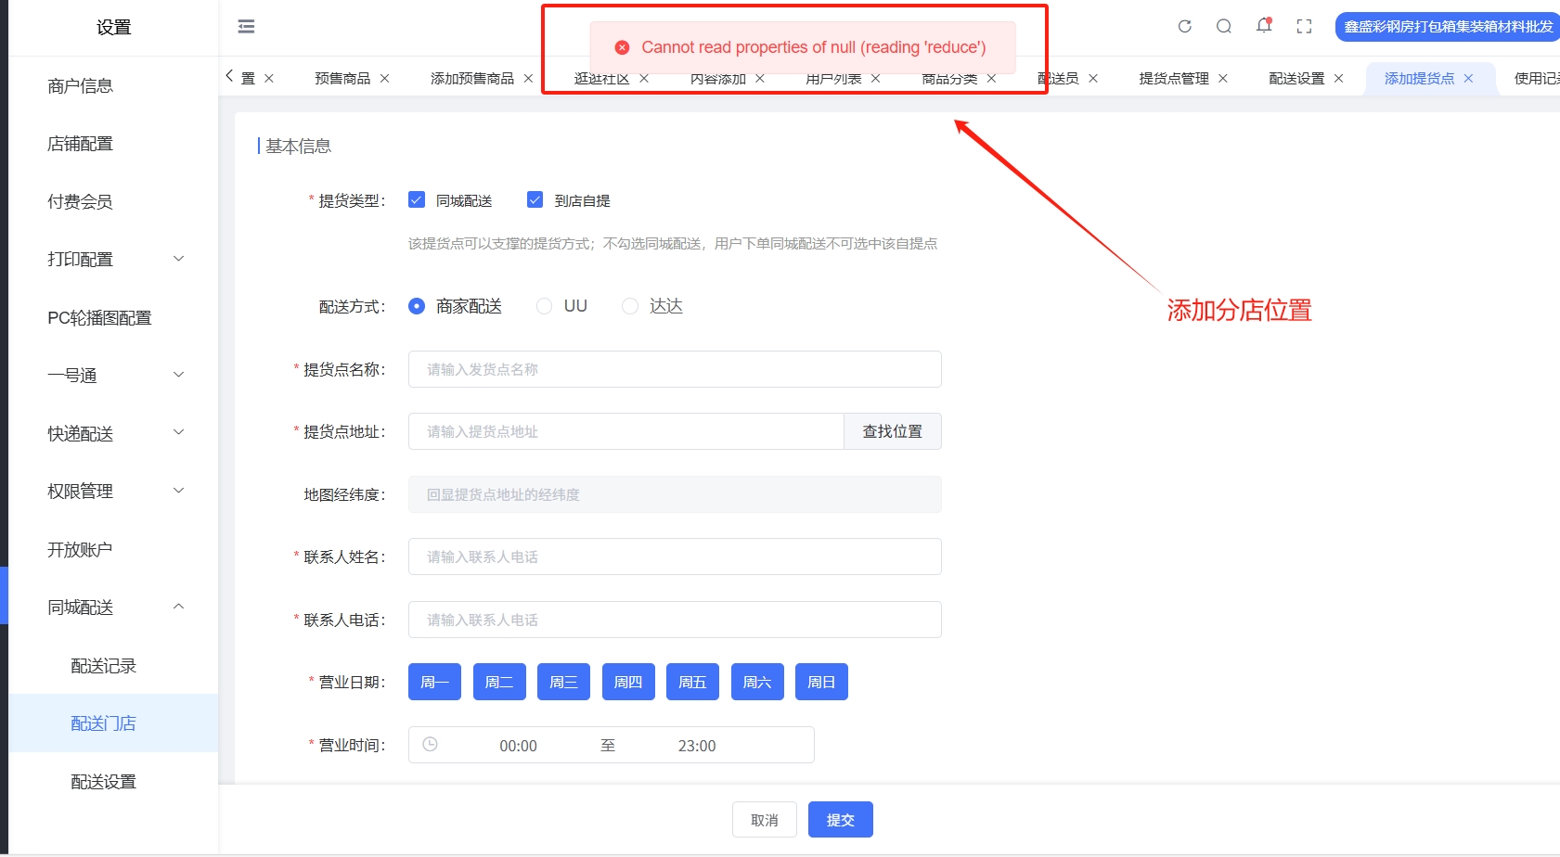This screenshot has height=857, width=1560.
Task: Open notifications via the bell icon
Action: click(x=1263, y=26)
